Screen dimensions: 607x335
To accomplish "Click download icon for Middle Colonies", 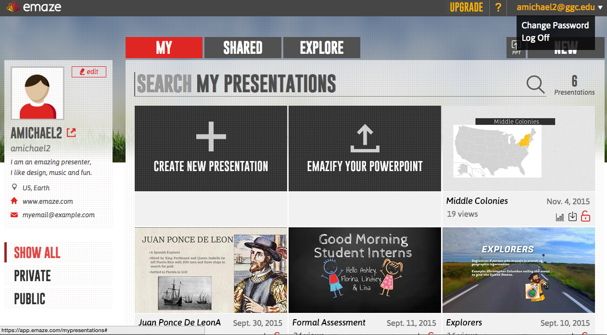I will click(572, 217).
